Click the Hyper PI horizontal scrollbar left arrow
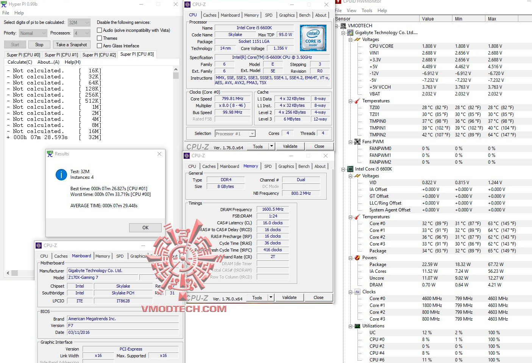Screen dimensions: 532x363 pos(8,273)
